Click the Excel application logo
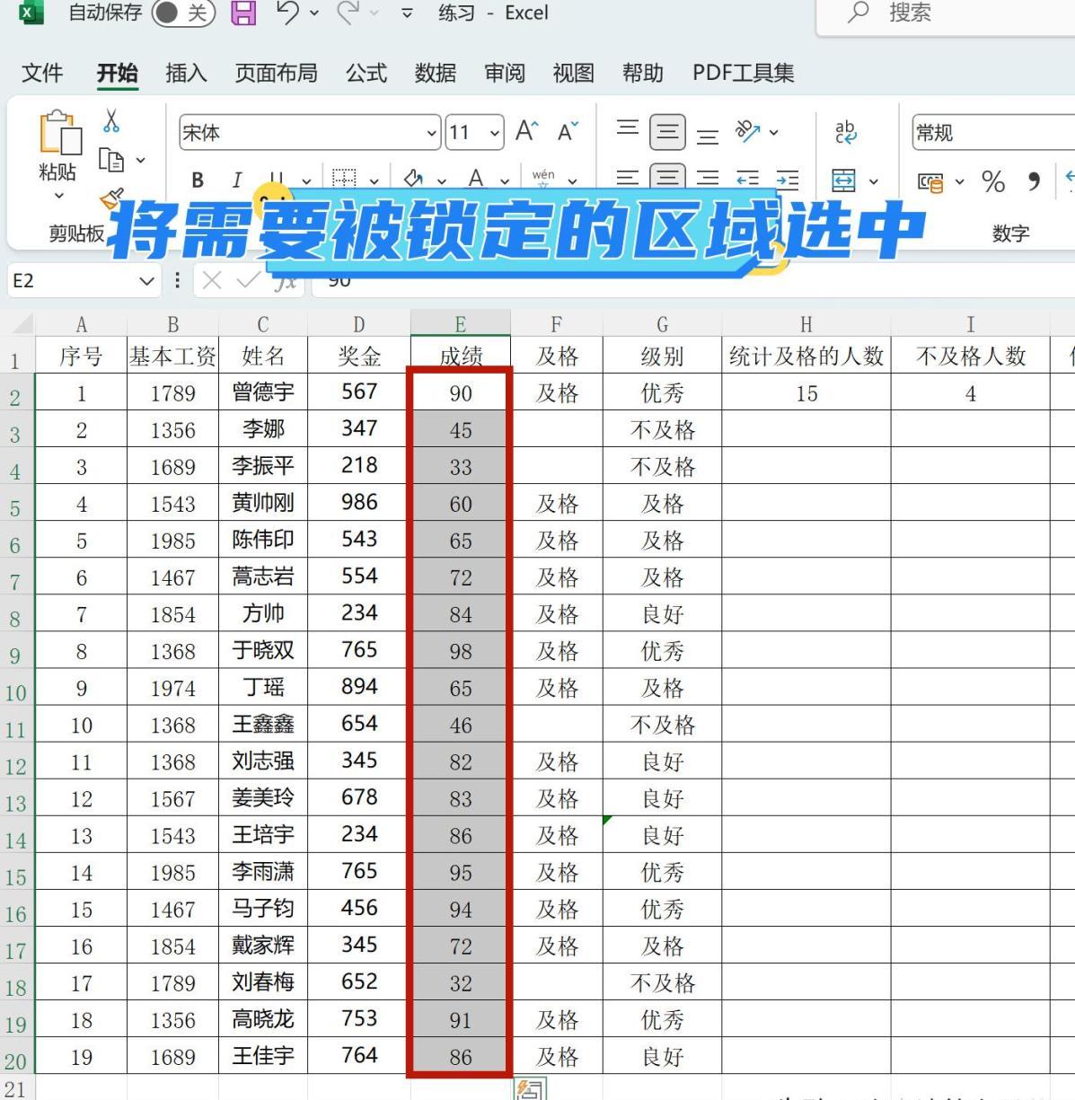This screenshot has width=1075, height=1100. click(x=31, y=13)
